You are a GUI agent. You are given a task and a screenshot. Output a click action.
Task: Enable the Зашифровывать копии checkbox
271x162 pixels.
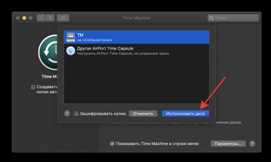76,114
